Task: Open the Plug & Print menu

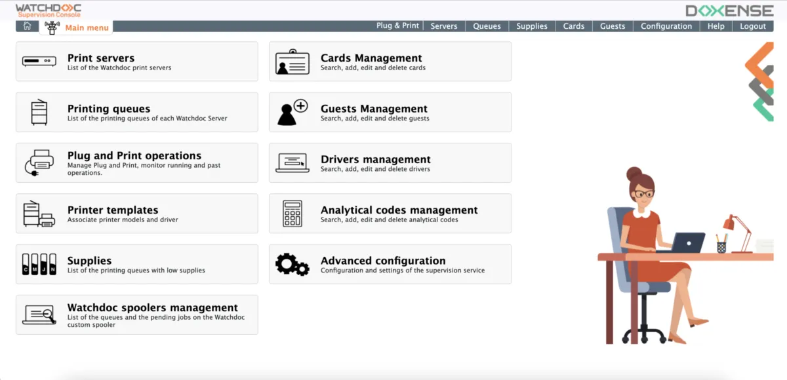Action: pos(397,26)
